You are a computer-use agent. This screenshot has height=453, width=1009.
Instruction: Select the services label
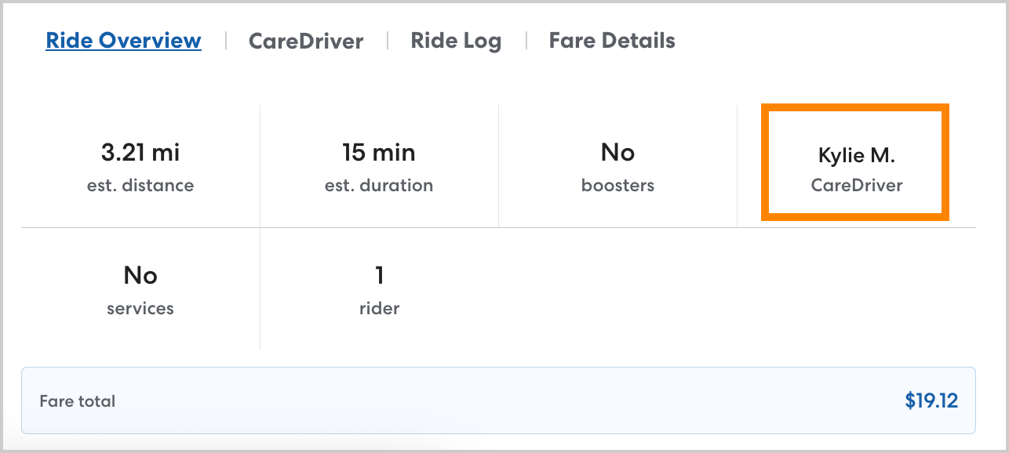[x=140, y=309]
